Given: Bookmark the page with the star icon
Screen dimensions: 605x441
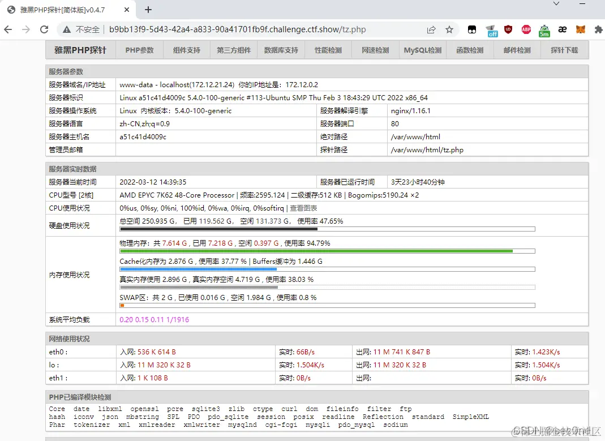Looking at the screenshot, I should point(449,29).
